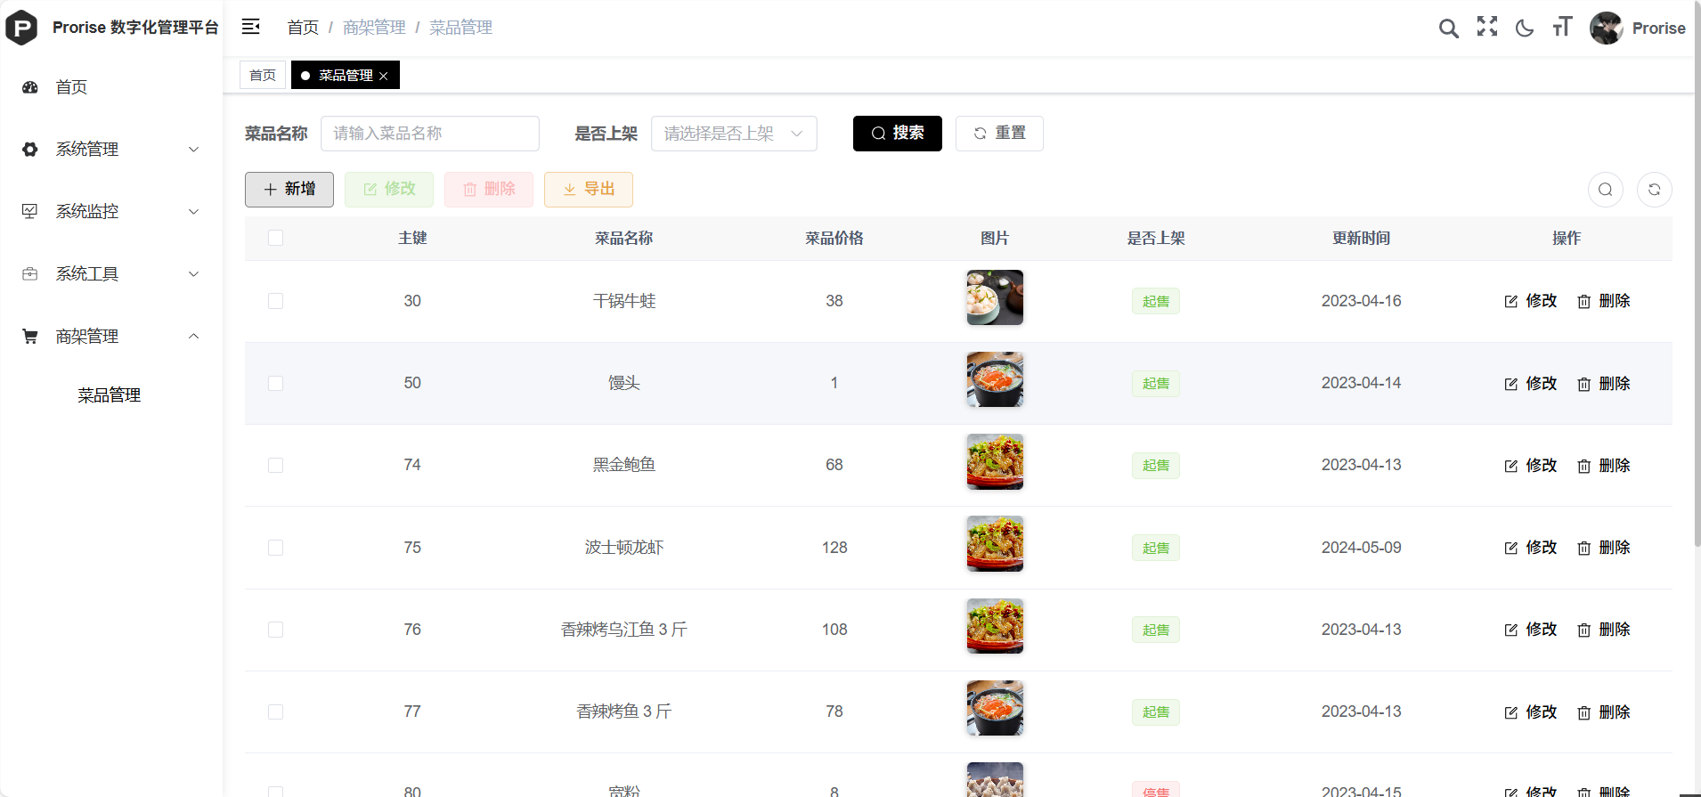Collapse the sidebar with hamburger icon
1701x797 pixels.
pos(251,27)
